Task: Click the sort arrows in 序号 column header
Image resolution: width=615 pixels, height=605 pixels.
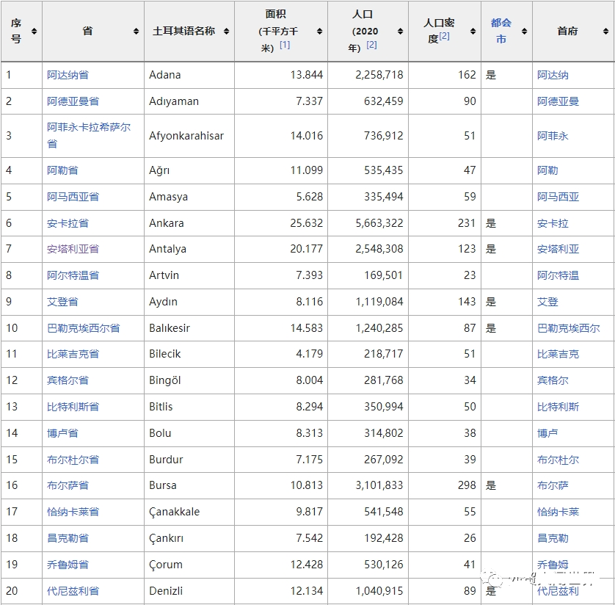Action: point(34,32)
